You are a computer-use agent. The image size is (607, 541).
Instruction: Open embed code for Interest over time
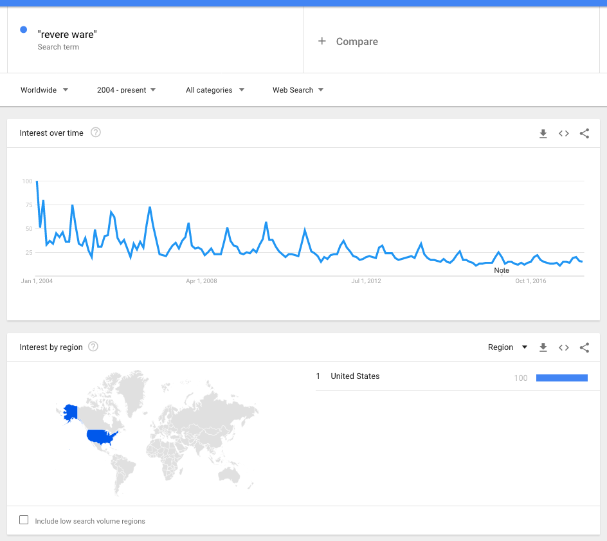[x=564, y=134]
